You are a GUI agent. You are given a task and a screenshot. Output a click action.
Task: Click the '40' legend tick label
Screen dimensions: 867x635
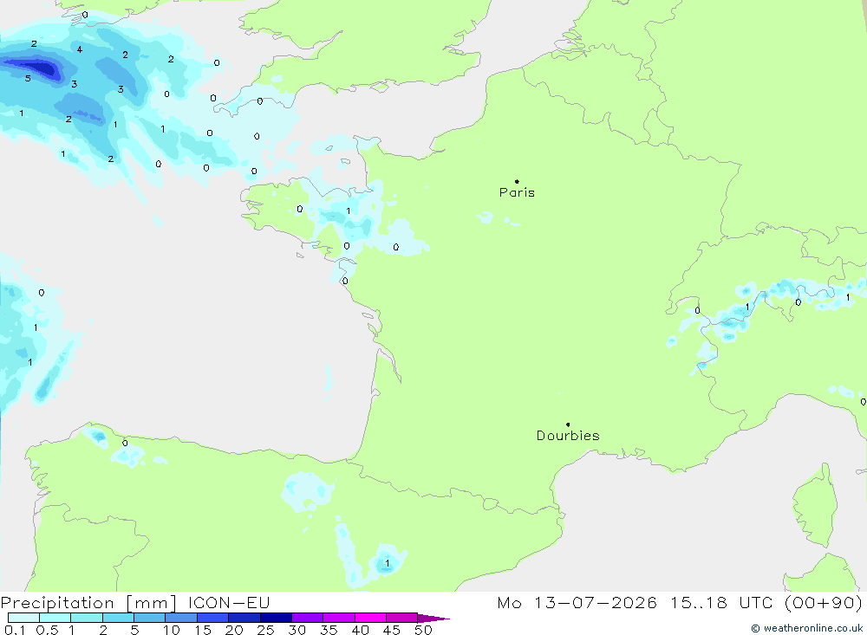361,630
